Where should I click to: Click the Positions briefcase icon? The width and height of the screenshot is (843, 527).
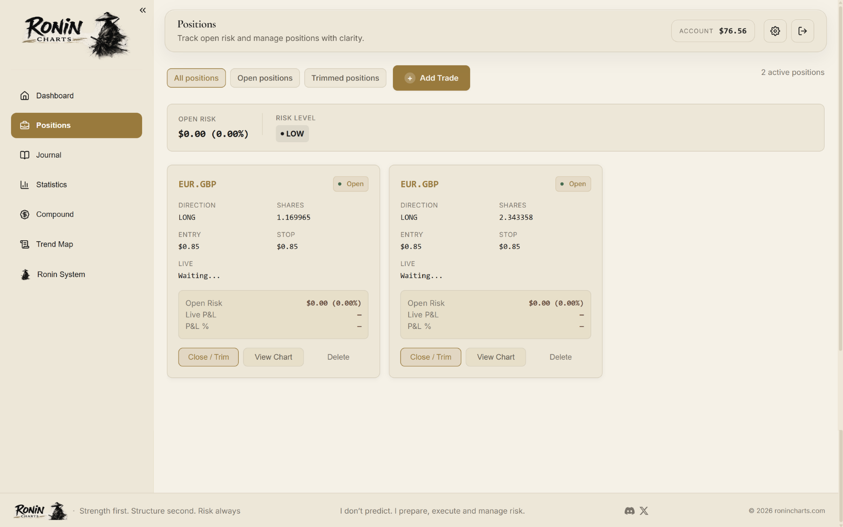pos(25,125)
